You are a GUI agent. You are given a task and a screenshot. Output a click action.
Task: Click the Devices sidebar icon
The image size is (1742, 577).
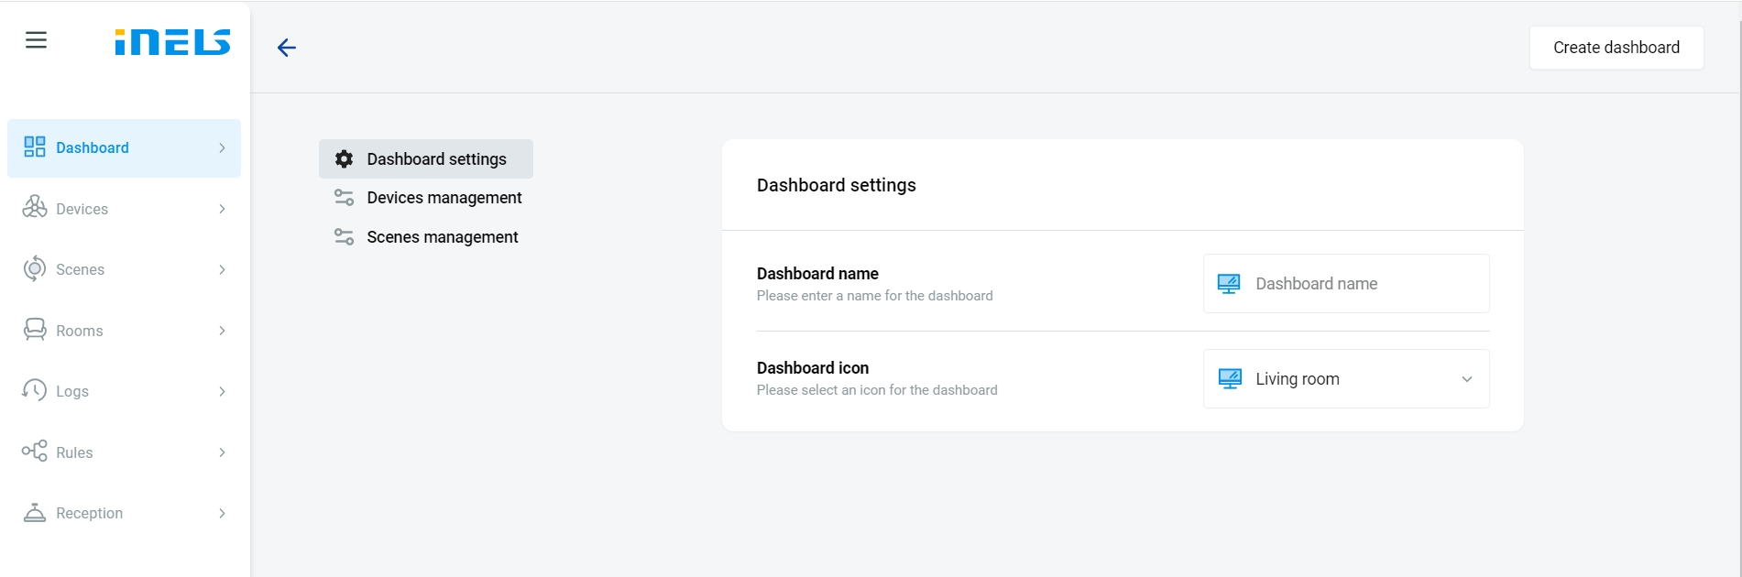[x=35, y=208]
